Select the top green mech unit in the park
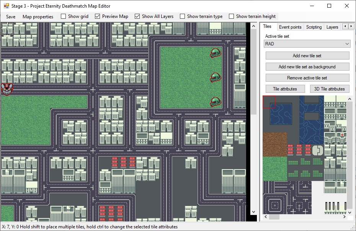The height and width of the screenshot is (231, 356). click(216, 53)
